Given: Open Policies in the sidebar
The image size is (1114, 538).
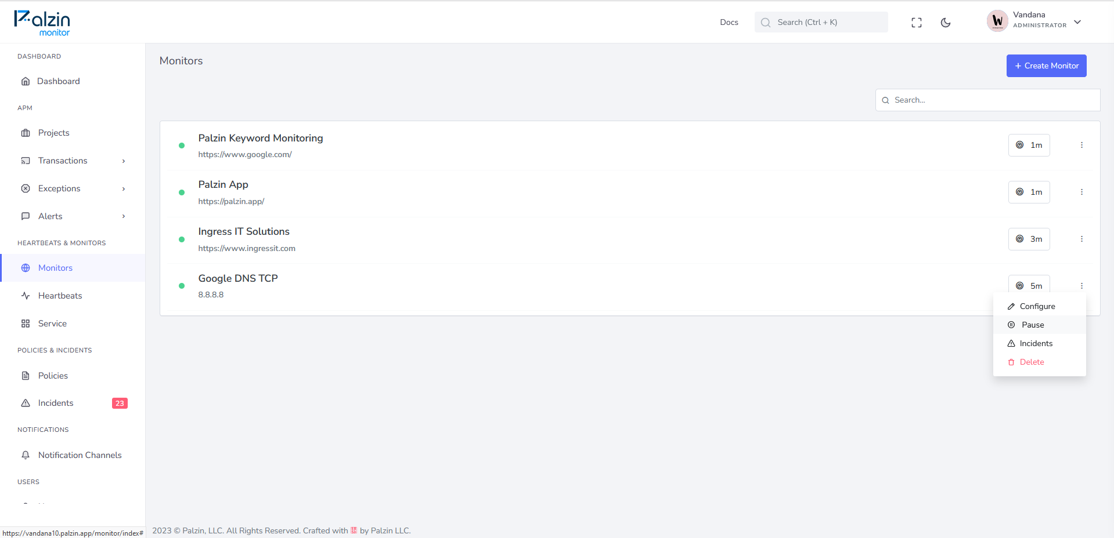Looking at the screenshot, I should (73, 376).
